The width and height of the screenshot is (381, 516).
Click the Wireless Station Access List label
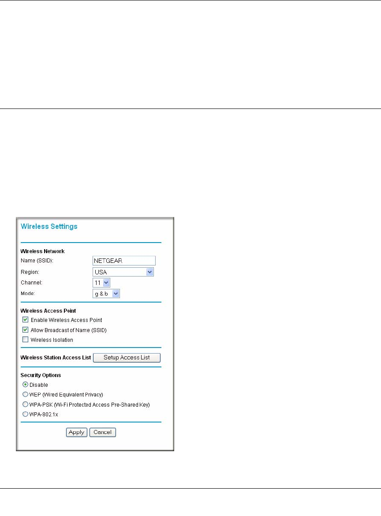point(56,357)
